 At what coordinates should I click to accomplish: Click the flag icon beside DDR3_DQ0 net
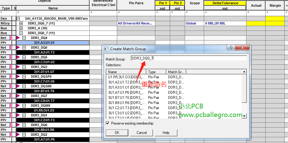point(18,47)
